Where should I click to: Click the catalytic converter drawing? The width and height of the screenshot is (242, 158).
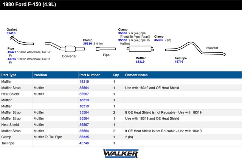pos(65,47)
